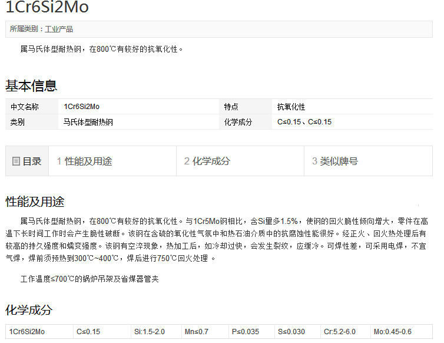Click the Si:1.5-2.0 composition cell
Screen dimensions: 444x343
150,332
